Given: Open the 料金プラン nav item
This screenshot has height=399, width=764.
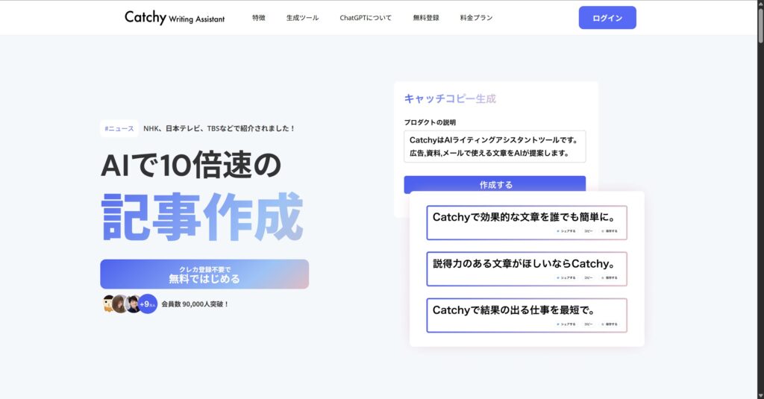Looking at the screenshot, I should [x=476, y=18].
